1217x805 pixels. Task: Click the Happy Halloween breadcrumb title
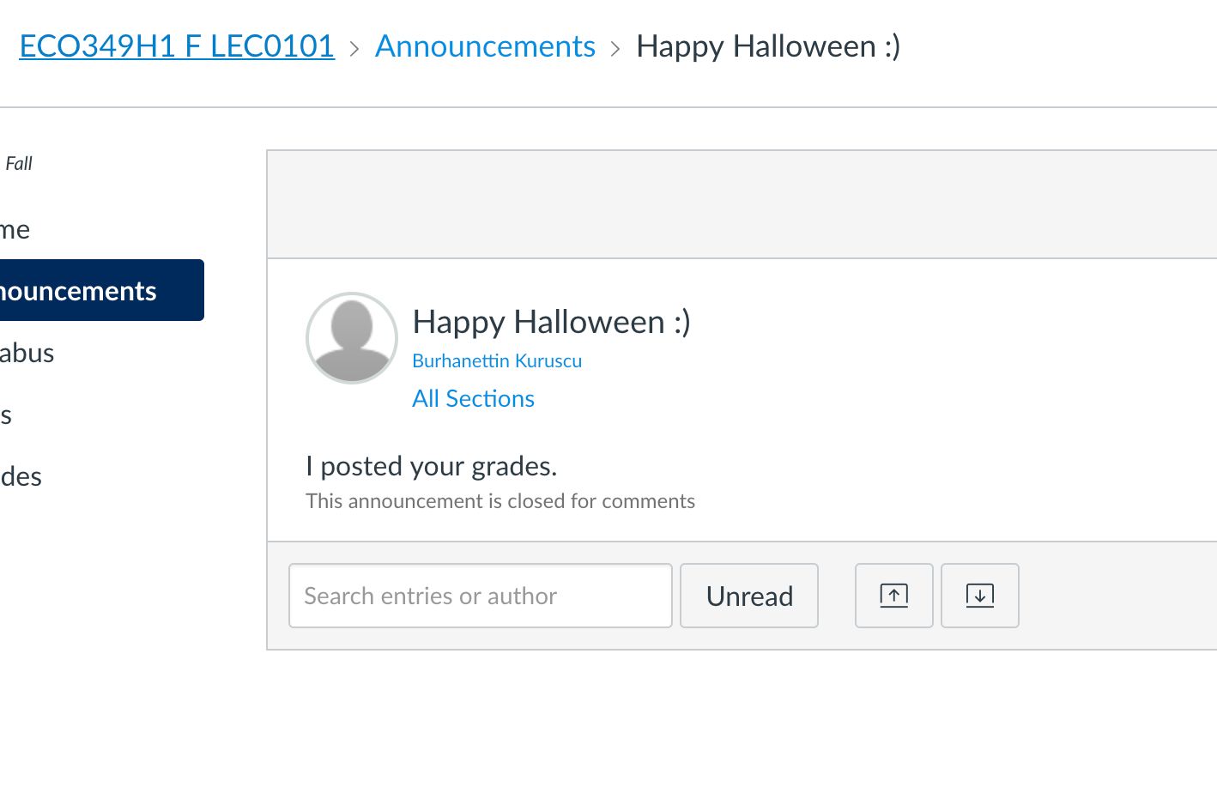(767, 46)
